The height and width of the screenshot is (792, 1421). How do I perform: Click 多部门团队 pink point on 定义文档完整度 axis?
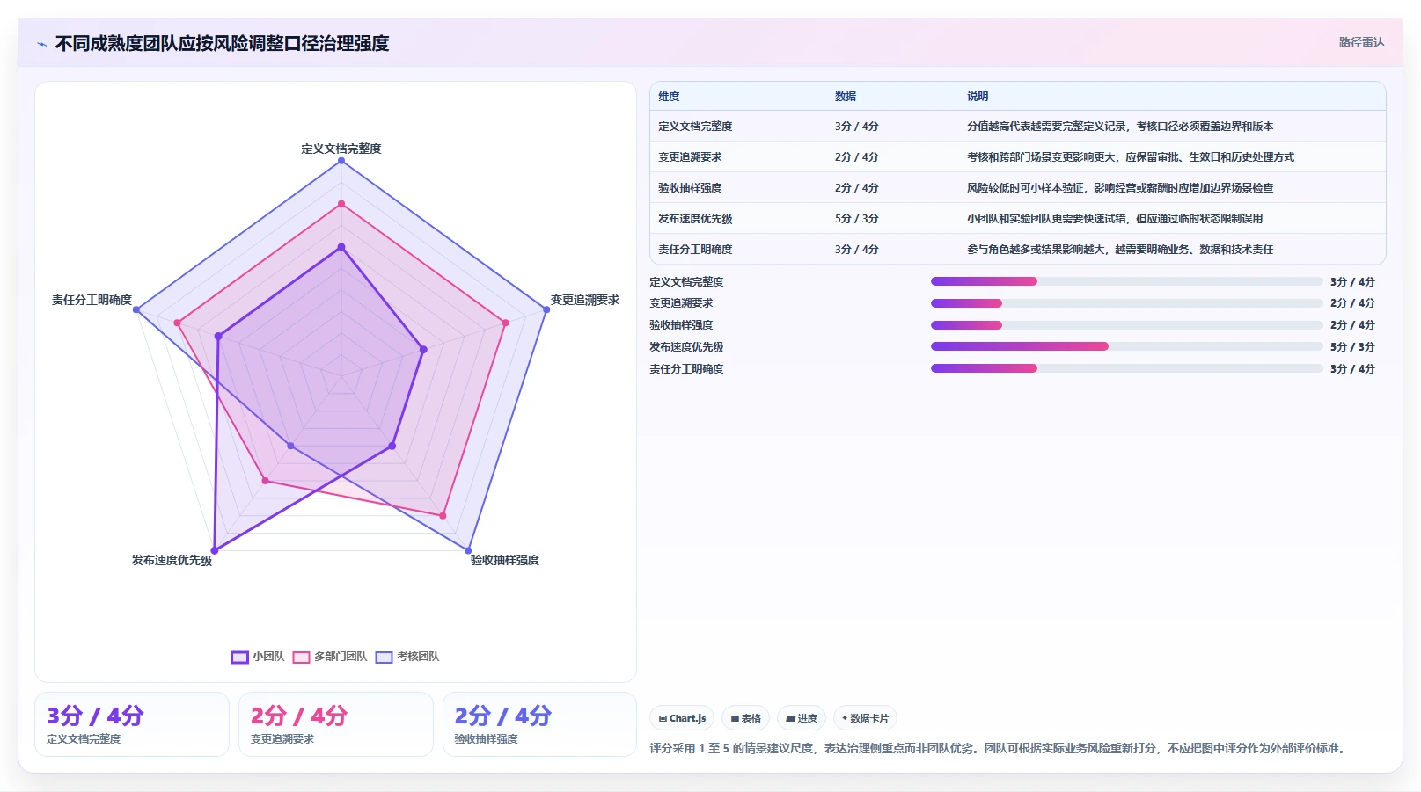click(x=341, y=204)
